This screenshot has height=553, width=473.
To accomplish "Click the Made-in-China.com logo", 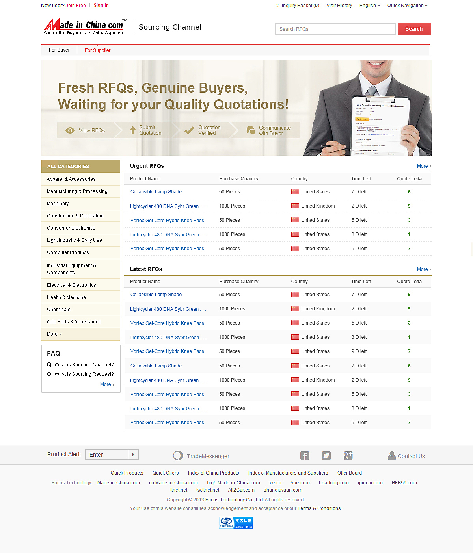I will 86,27.
